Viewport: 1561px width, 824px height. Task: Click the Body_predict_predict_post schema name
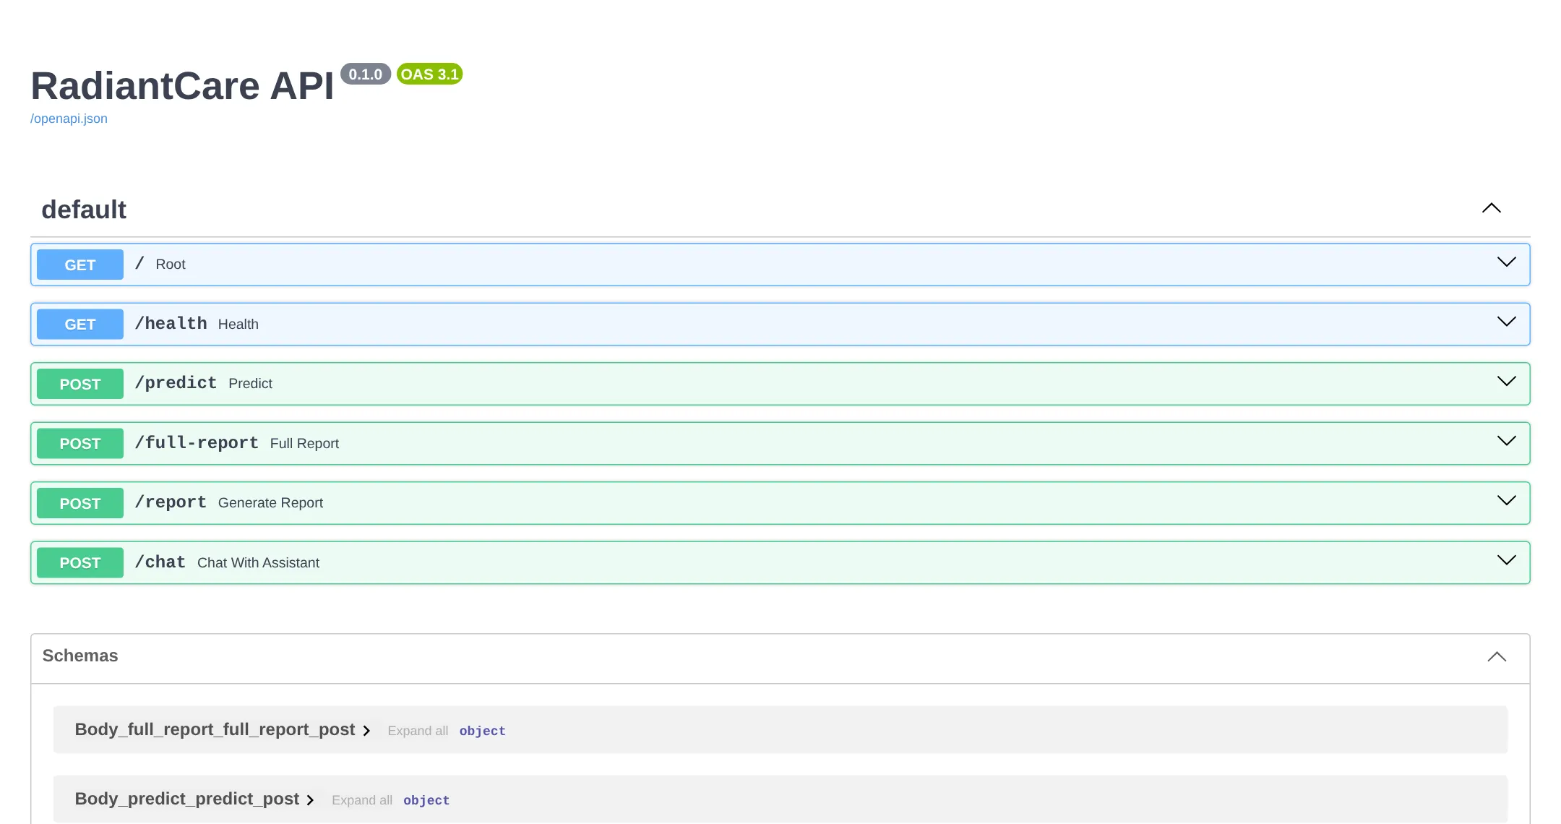coord(186,799)
